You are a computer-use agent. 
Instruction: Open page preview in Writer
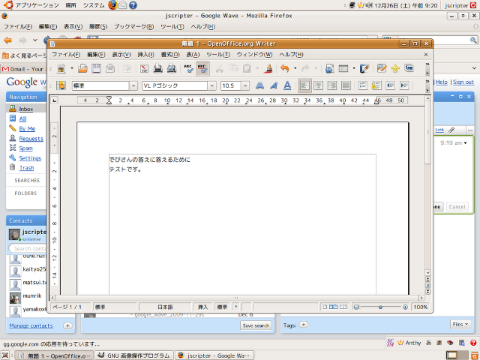coord(172,68)
